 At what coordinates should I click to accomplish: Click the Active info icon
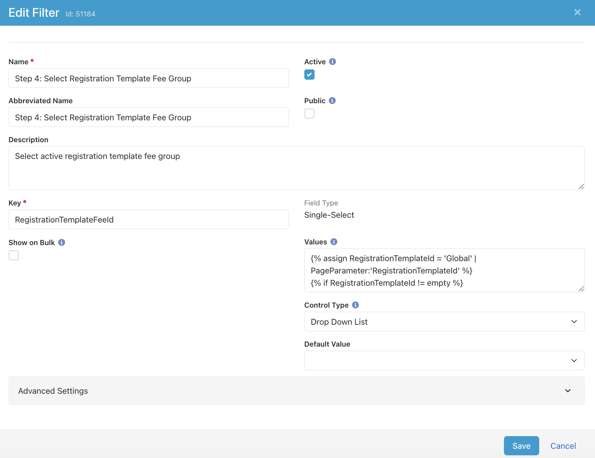332,62
